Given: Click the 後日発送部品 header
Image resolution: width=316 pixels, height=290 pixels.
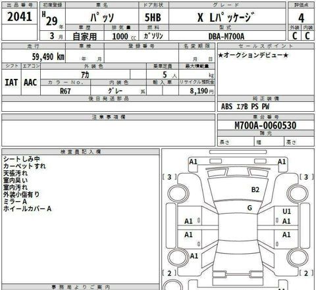Looking at the screenshot, I should (109, 99).
